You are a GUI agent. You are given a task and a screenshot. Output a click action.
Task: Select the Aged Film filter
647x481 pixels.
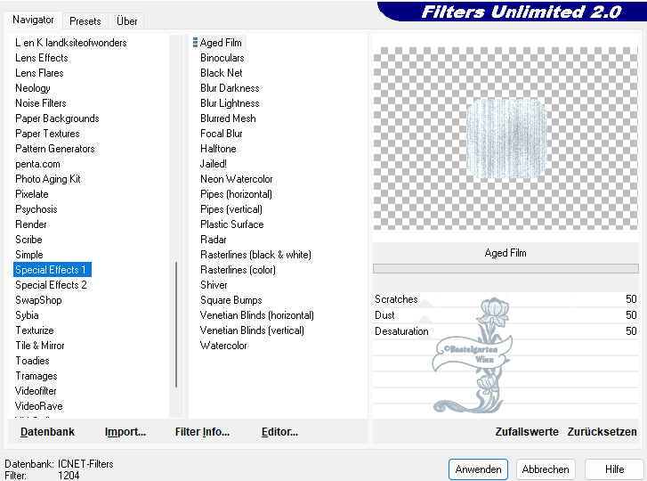click(x=221, y=43)
